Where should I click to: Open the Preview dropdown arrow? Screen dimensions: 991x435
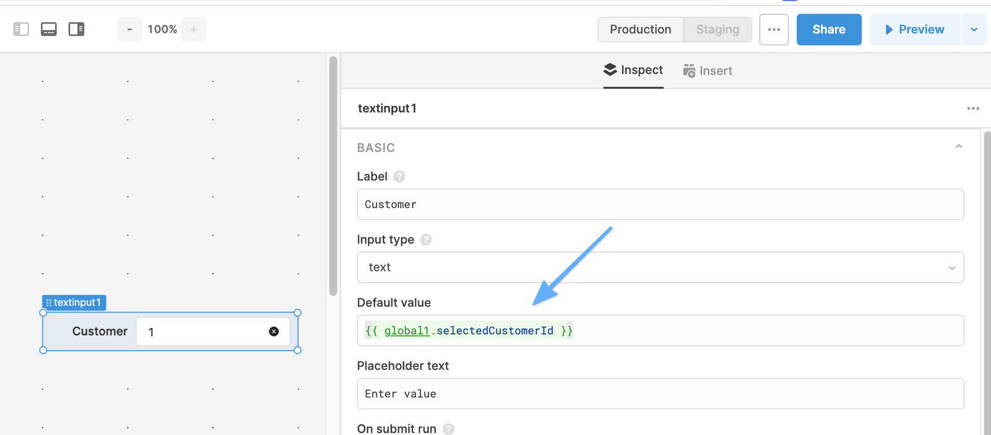pyautogui.click(x=974, y=30)
